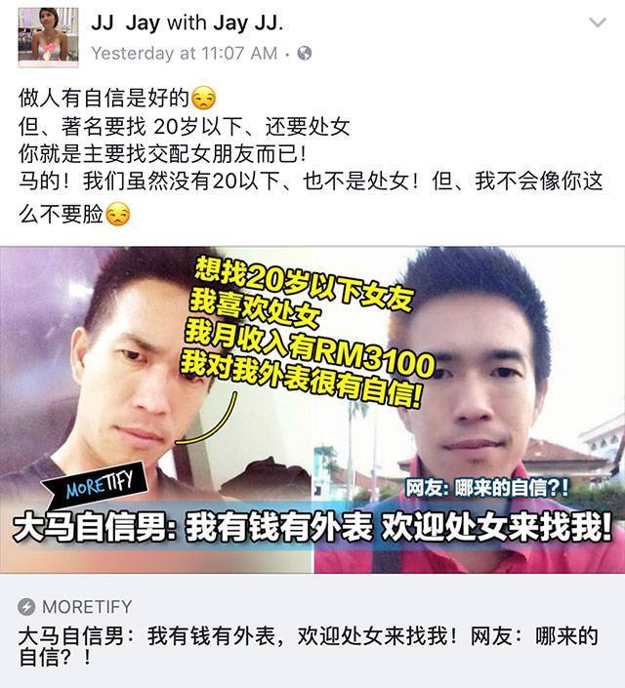
Task: Tap the yellow caption text on image
Action: coord(308,332)
